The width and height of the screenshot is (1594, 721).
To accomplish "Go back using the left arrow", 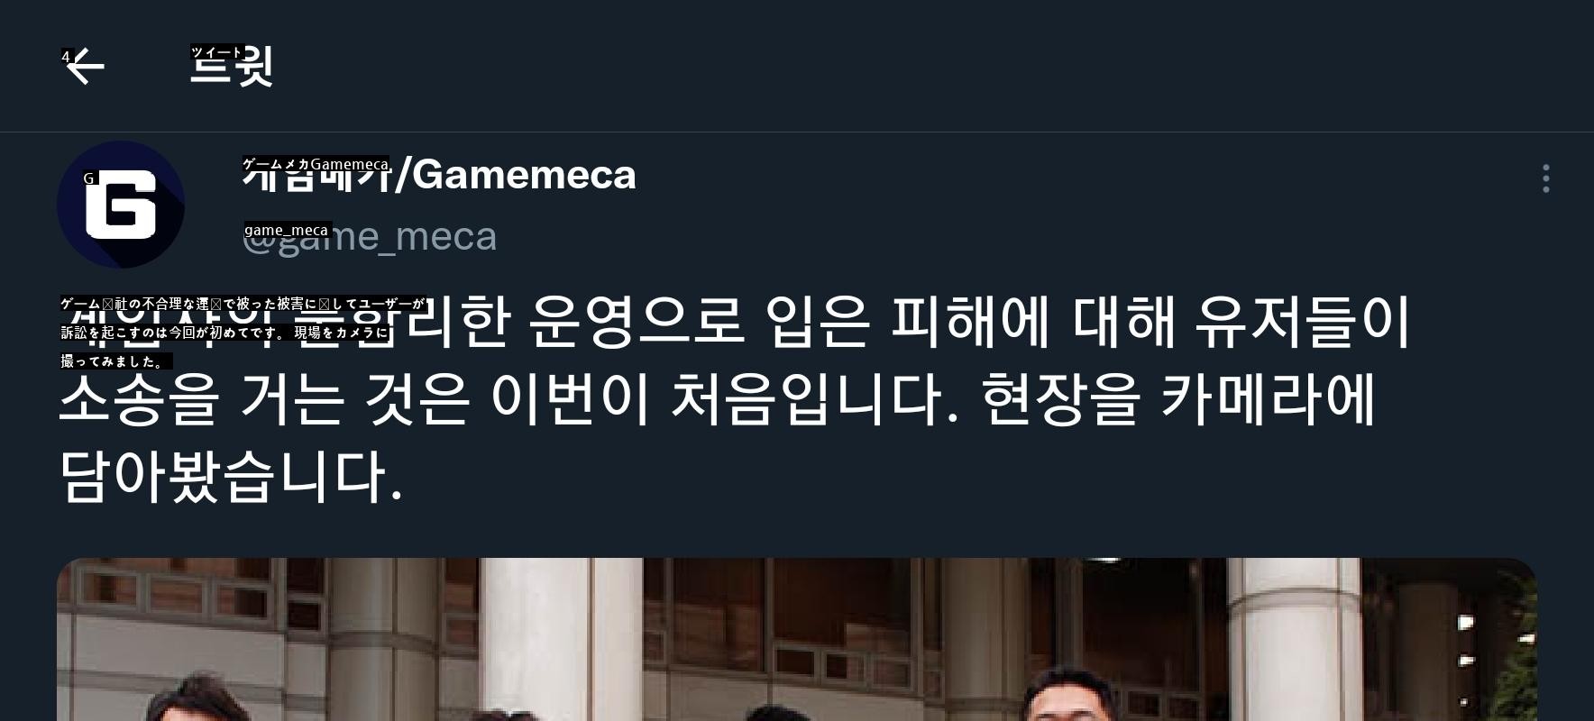I will click(x=85, y=67).
